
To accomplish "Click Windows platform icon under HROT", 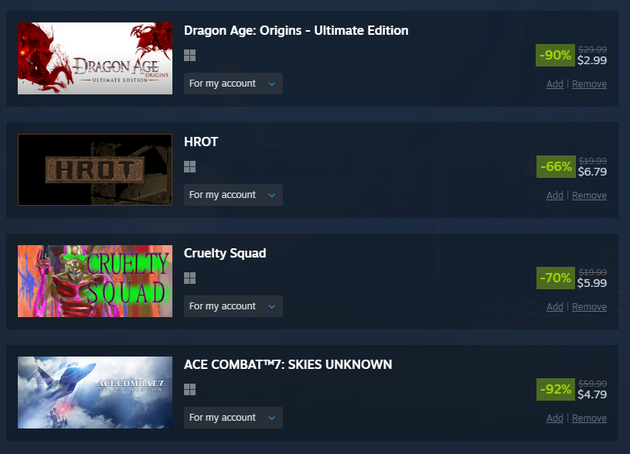I will tap(189, 167).
